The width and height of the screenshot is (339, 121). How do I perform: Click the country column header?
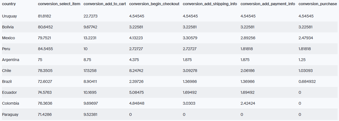coord(9,4)
